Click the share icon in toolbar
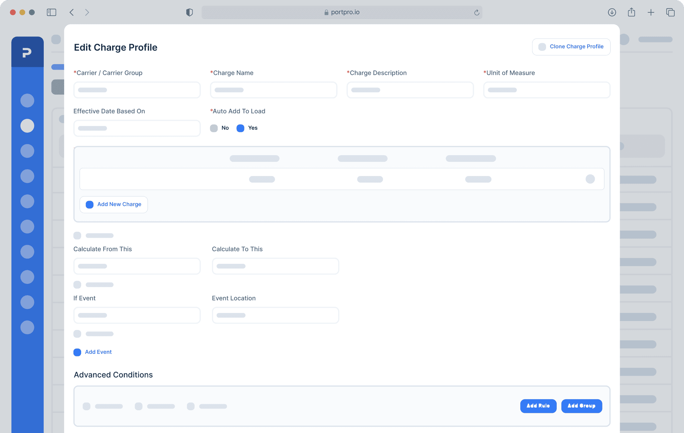The height and width of the screenshot is (433, 684). point(631,12)
